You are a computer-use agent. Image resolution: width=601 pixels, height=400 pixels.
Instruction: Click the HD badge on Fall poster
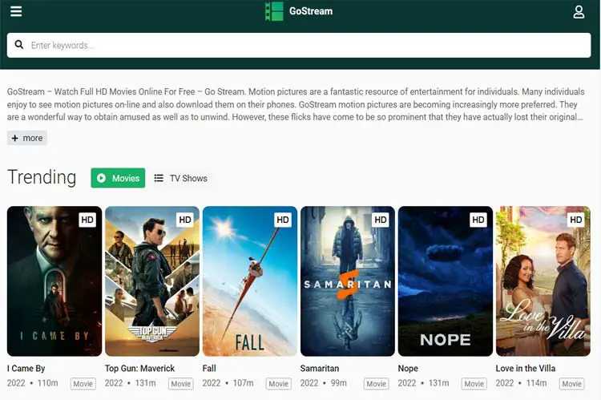coord(283,220)
